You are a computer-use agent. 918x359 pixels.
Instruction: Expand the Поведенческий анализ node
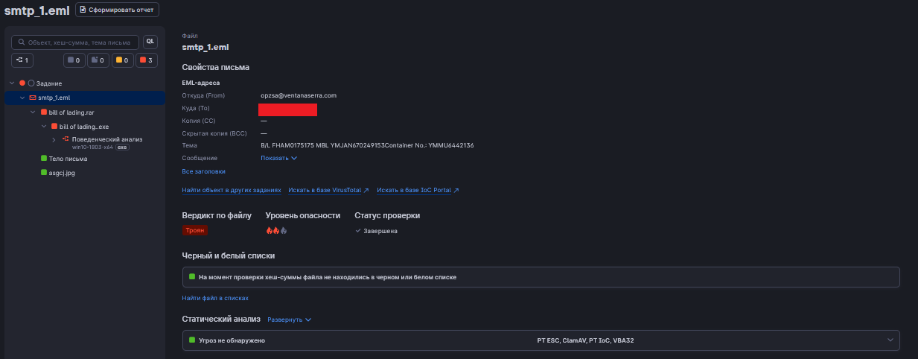click(x=54, y=140)
